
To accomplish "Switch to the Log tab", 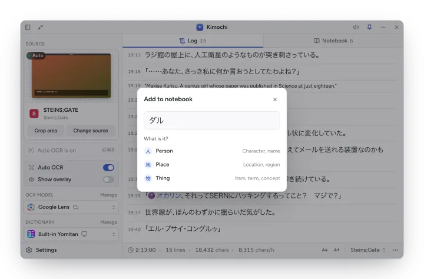I will (193, 41).
